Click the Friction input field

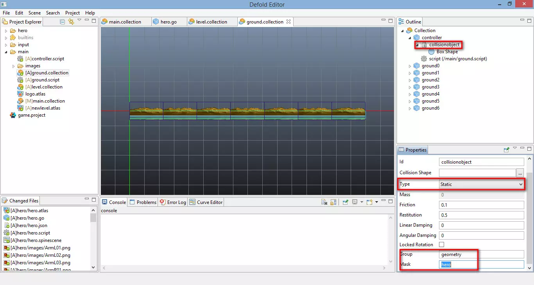point(481,205)
